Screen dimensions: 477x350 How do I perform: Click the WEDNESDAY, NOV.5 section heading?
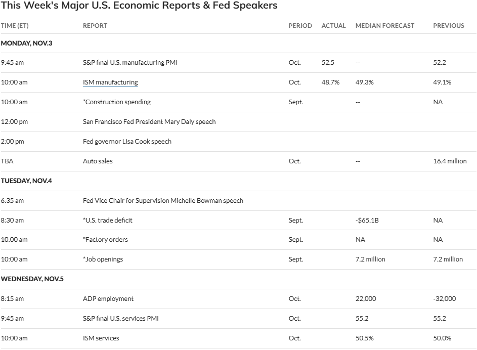(32, 279)
